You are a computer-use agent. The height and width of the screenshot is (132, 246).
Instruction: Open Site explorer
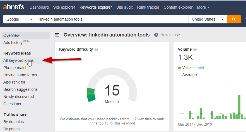tap(64, 7)
